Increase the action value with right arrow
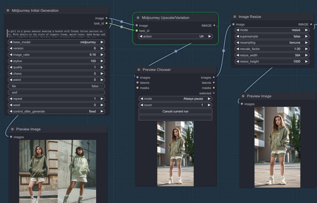 coord(210,36)
